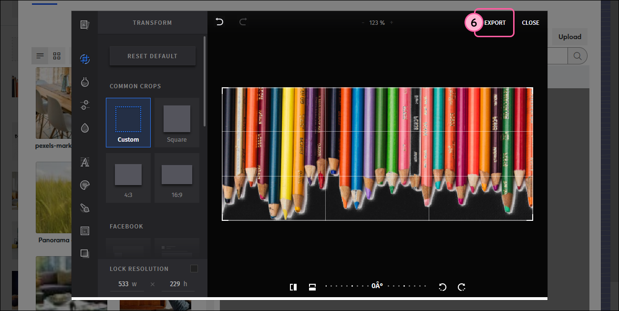Choose the Custom crop preset

(x=128, y=123)
